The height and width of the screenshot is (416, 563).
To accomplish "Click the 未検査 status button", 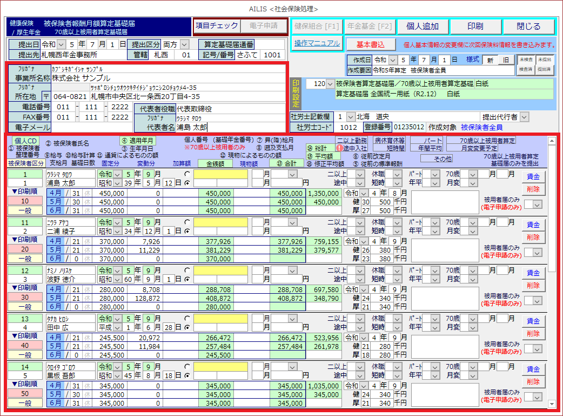I will point(526,60).
